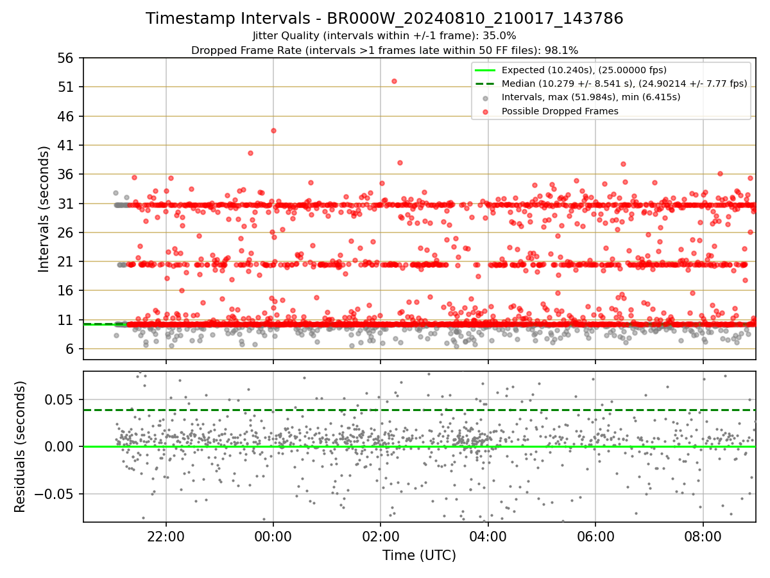Click legend text 'Intervals, max (51.984s), min (6.415s)'
This screenshot has width=770, height=578.
click(591, 97)
